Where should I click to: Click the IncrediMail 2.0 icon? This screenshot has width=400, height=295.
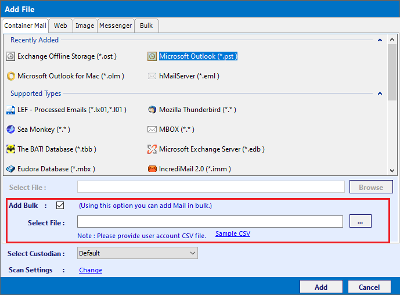[152, 169]
